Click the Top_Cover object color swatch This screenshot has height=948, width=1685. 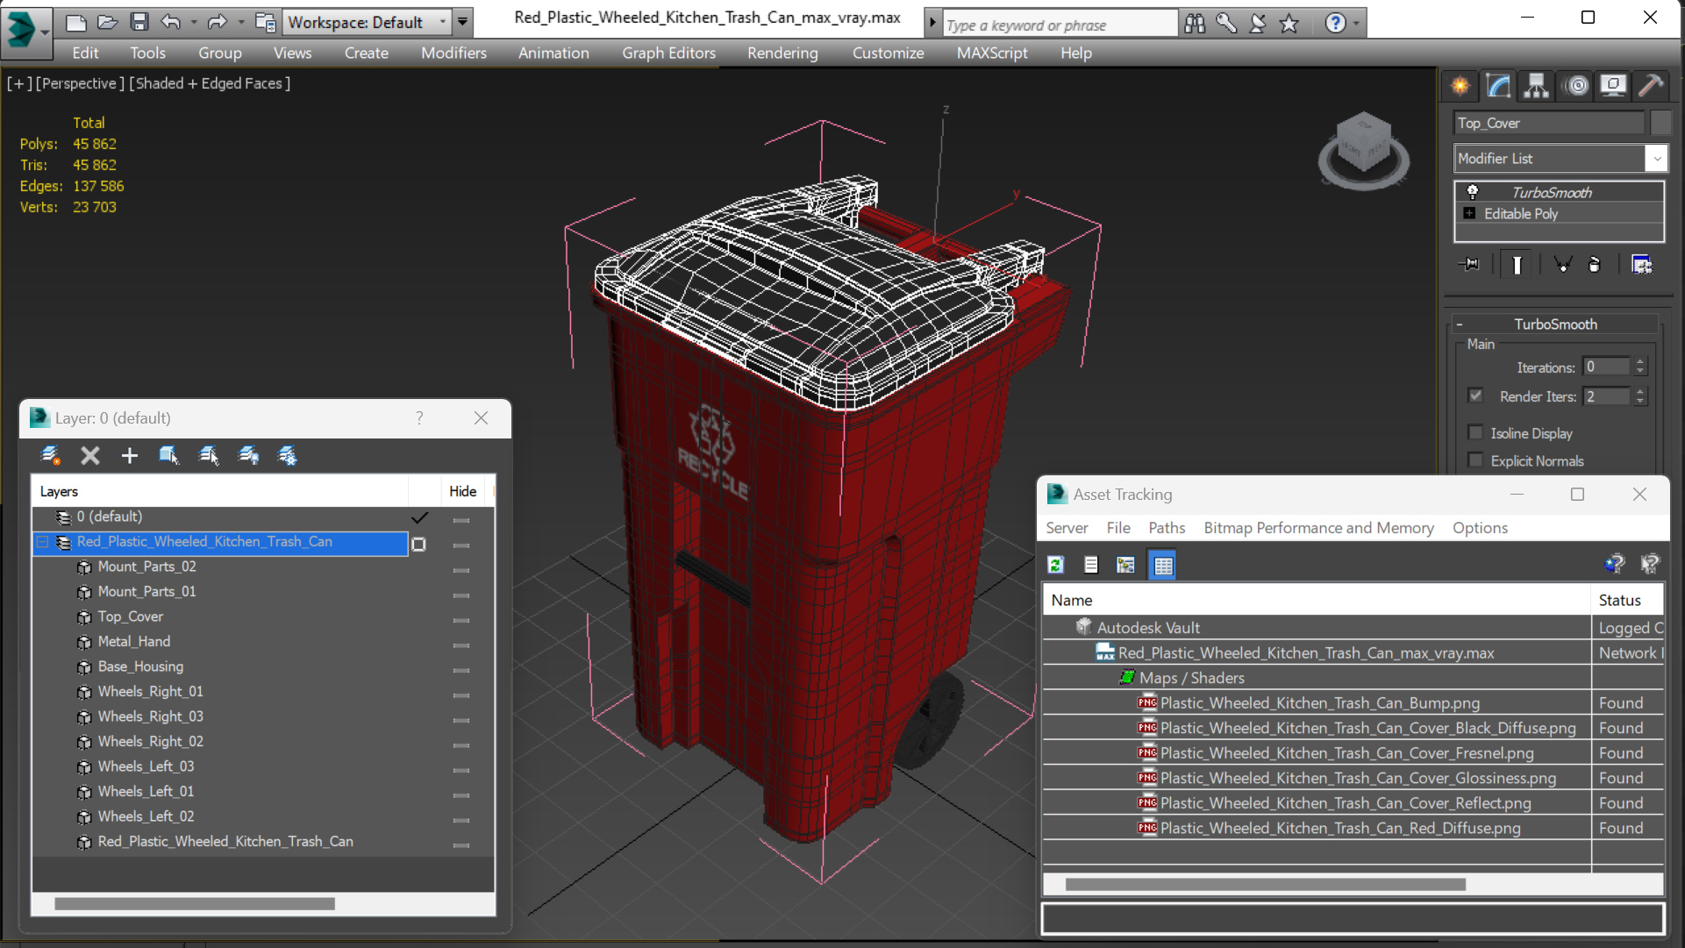(x=1660, y=123)
